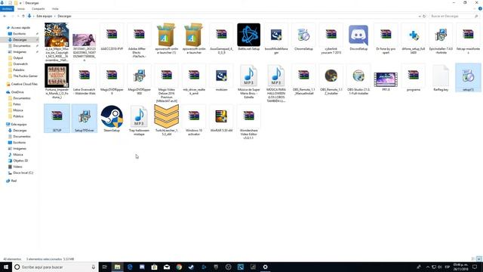Select Objetos 3D under Este equipo

pos(20,161)
